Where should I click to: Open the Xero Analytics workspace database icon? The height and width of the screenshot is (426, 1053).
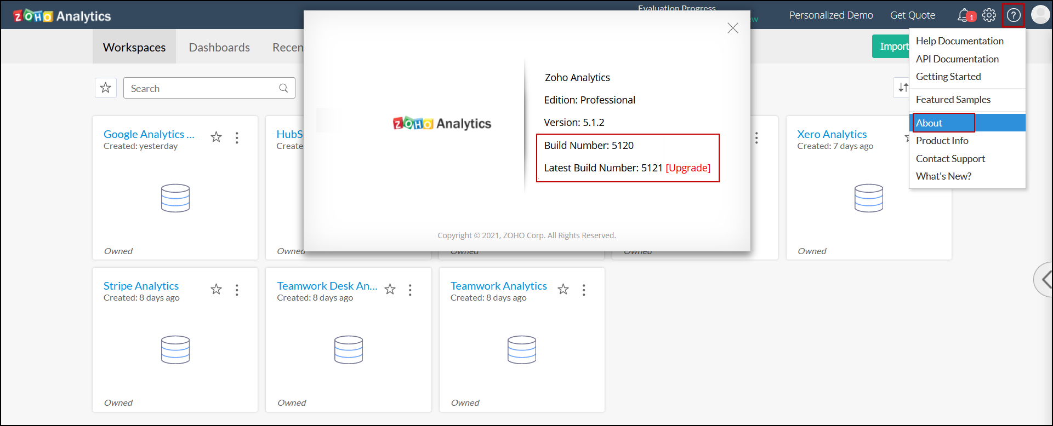click(869, 198)
